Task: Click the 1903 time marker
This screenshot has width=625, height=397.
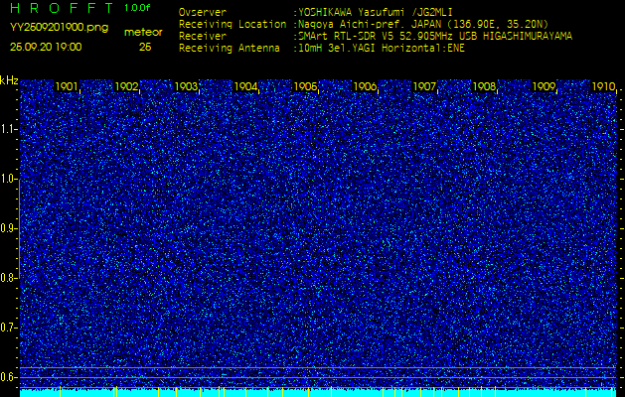Action: tap(186, 86)
